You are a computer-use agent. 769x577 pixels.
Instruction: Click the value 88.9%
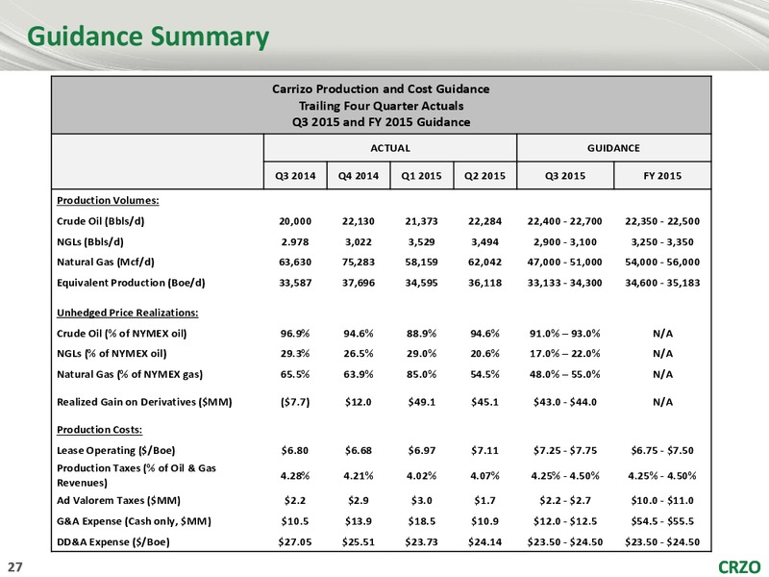coord(421,334)
